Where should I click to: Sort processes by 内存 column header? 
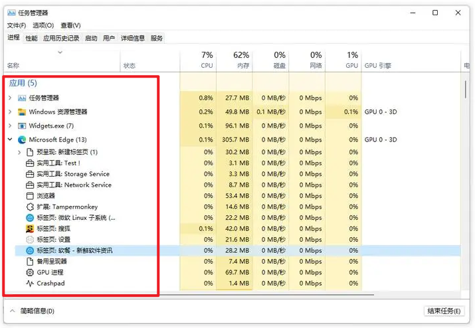(x=235, y=60)
